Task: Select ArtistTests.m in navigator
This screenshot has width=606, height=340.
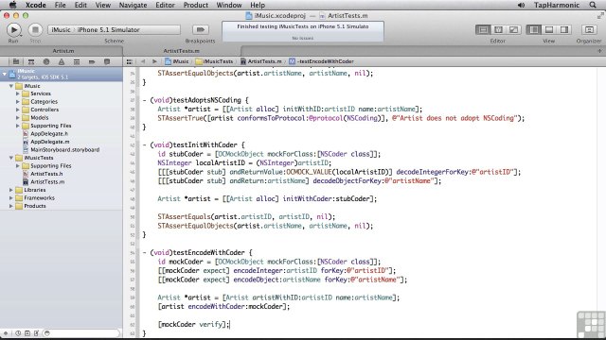Action: [47, 182]
